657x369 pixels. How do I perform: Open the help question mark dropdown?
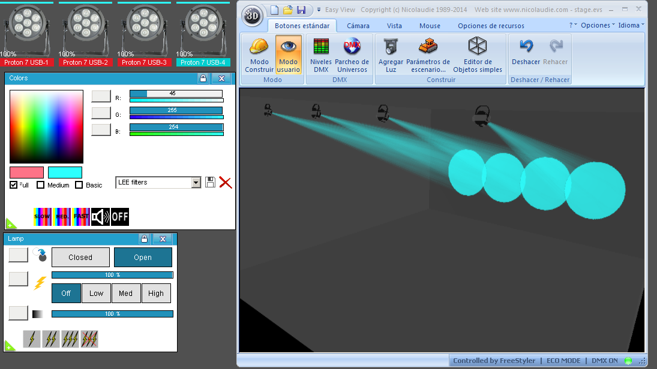pos(573,25)
